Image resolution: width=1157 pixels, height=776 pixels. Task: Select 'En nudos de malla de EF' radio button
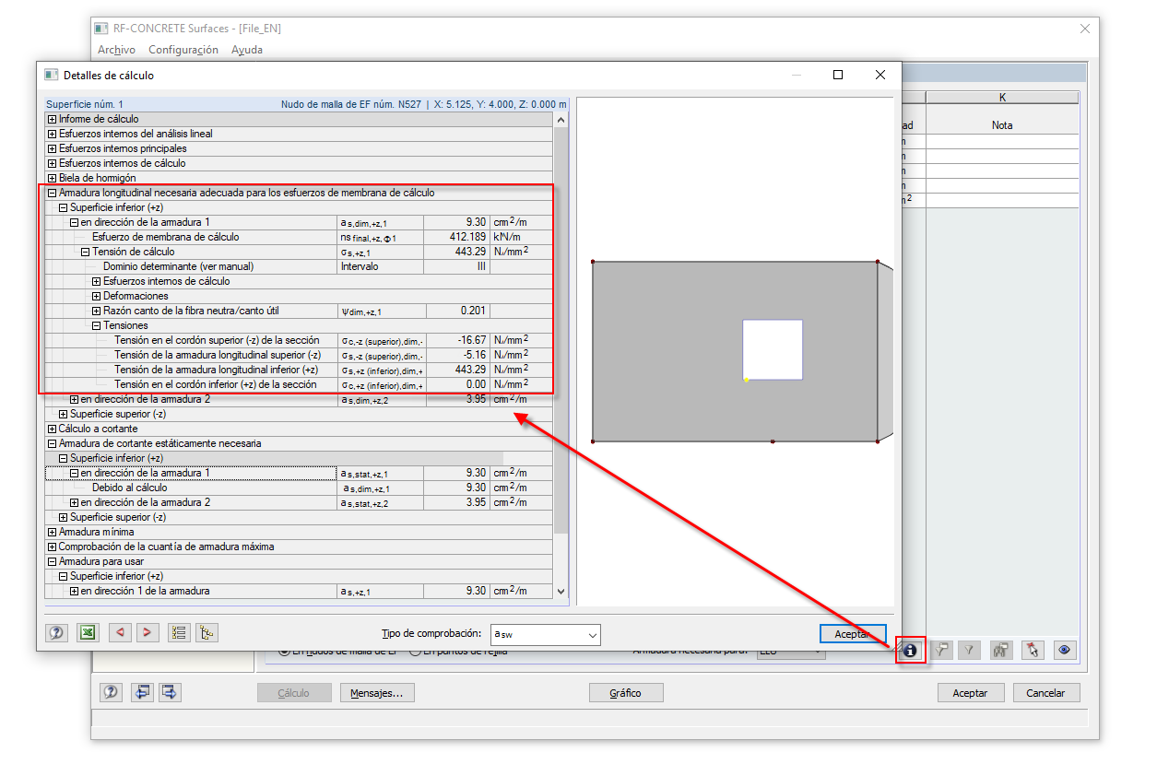[x=283, y=652]
